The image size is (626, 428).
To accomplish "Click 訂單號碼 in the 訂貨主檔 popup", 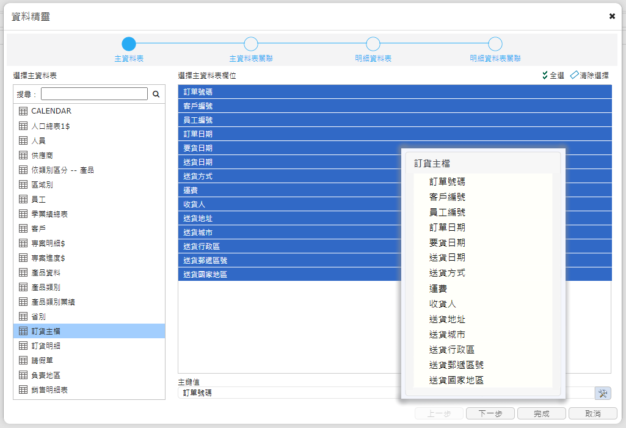I will point(447,182).
